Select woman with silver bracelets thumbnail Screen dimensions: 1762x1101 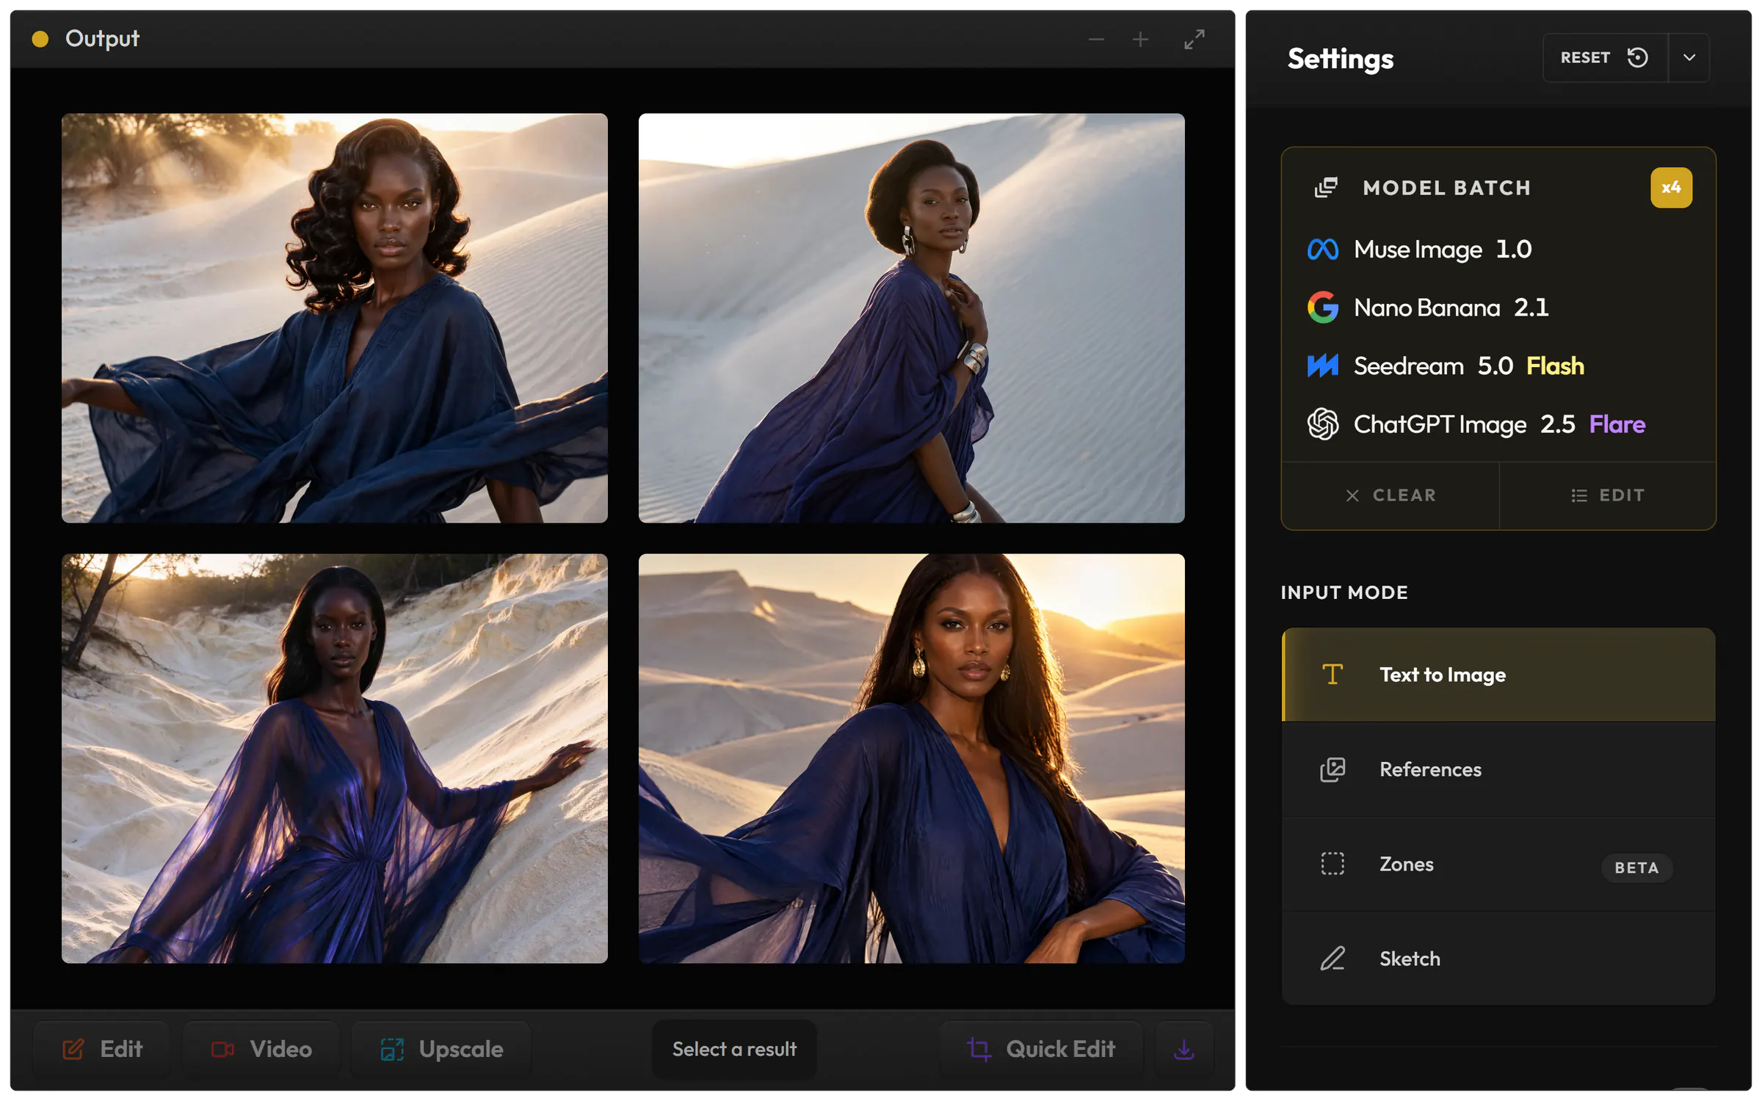click(911, 318)
